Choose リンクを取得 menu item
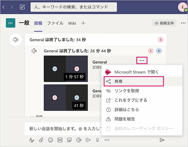 [142, 91]
